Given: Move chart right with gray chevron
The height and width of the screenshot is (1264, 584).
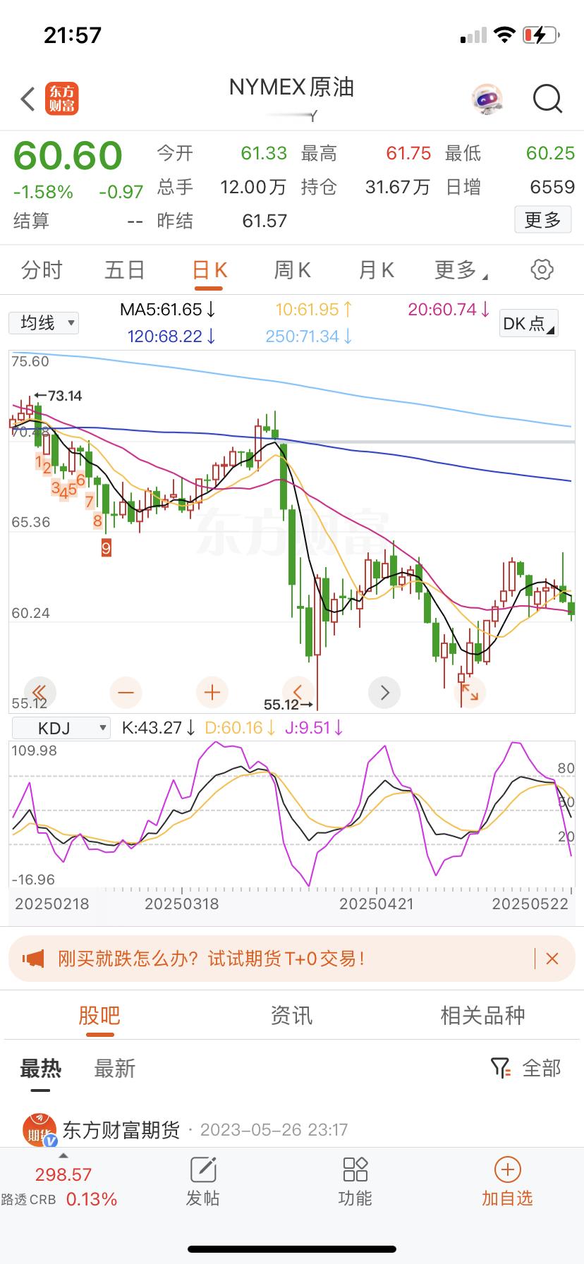Looking at the screenshot, I should (384, 692).
